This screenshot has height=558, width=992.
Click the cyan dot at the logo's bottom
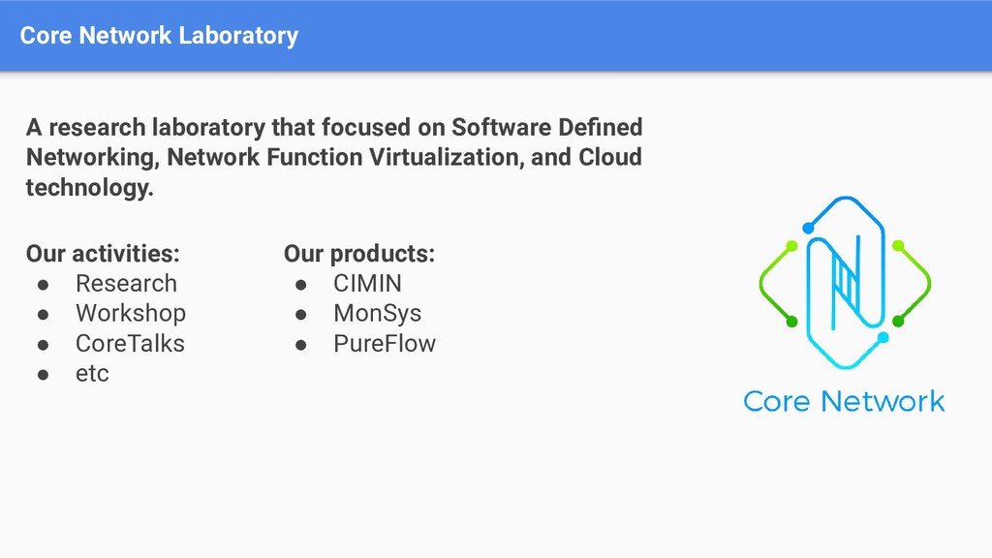point(883,337)
